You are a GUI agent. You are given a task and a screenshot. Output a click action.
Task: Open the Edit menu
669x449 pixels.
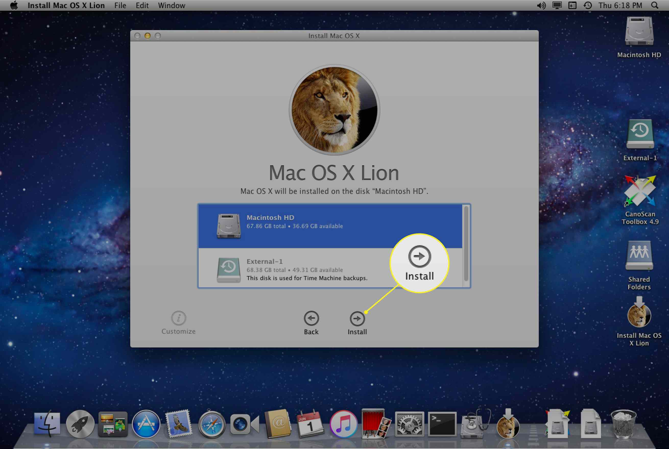142,5
